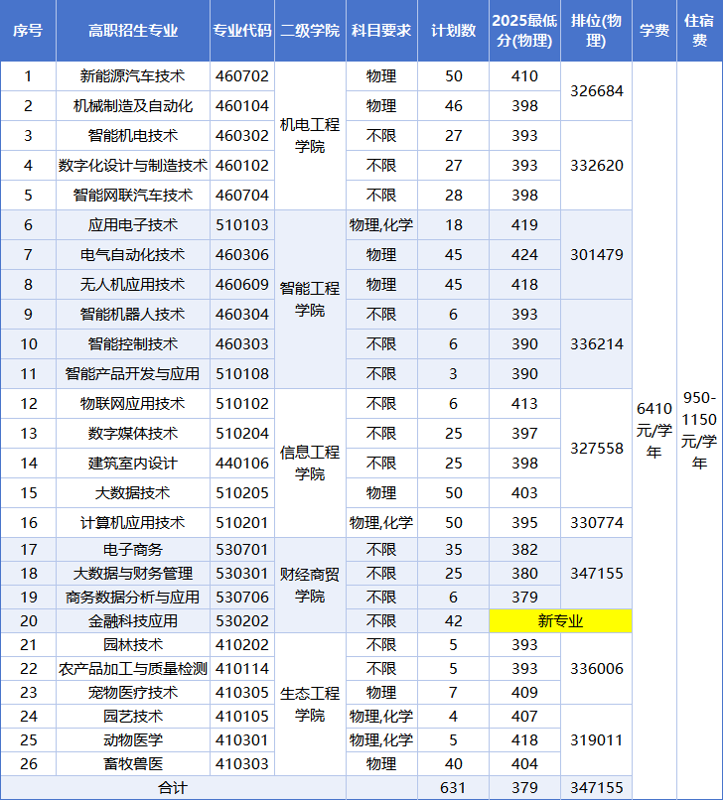This screenshot has width=724, height=800.
Task: Click the 财经商贸学院 merged cell
Action: [x=310, y=586]
